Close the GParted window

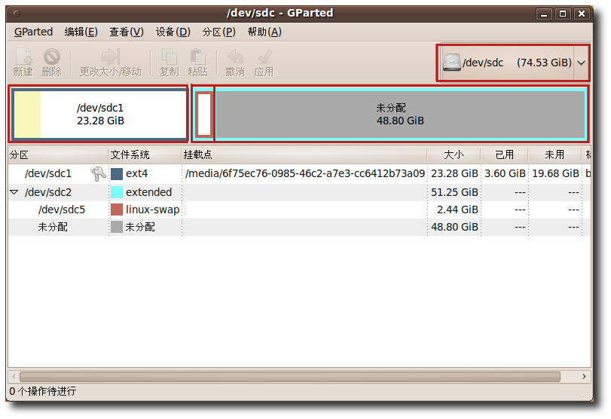tap(582, 14)
